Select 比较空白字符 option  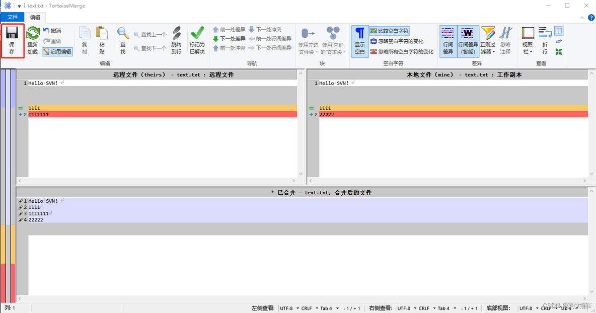tap(390, 31)
